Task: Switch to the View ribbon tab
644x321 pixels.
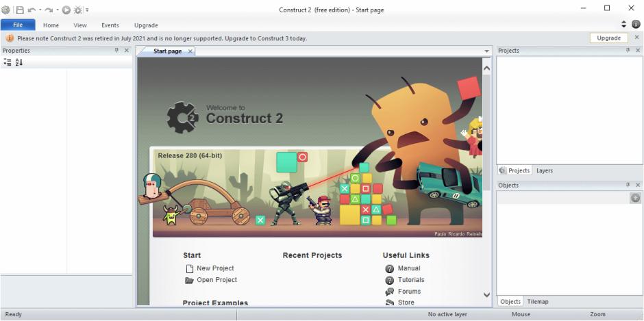Action: click(80, 25)
